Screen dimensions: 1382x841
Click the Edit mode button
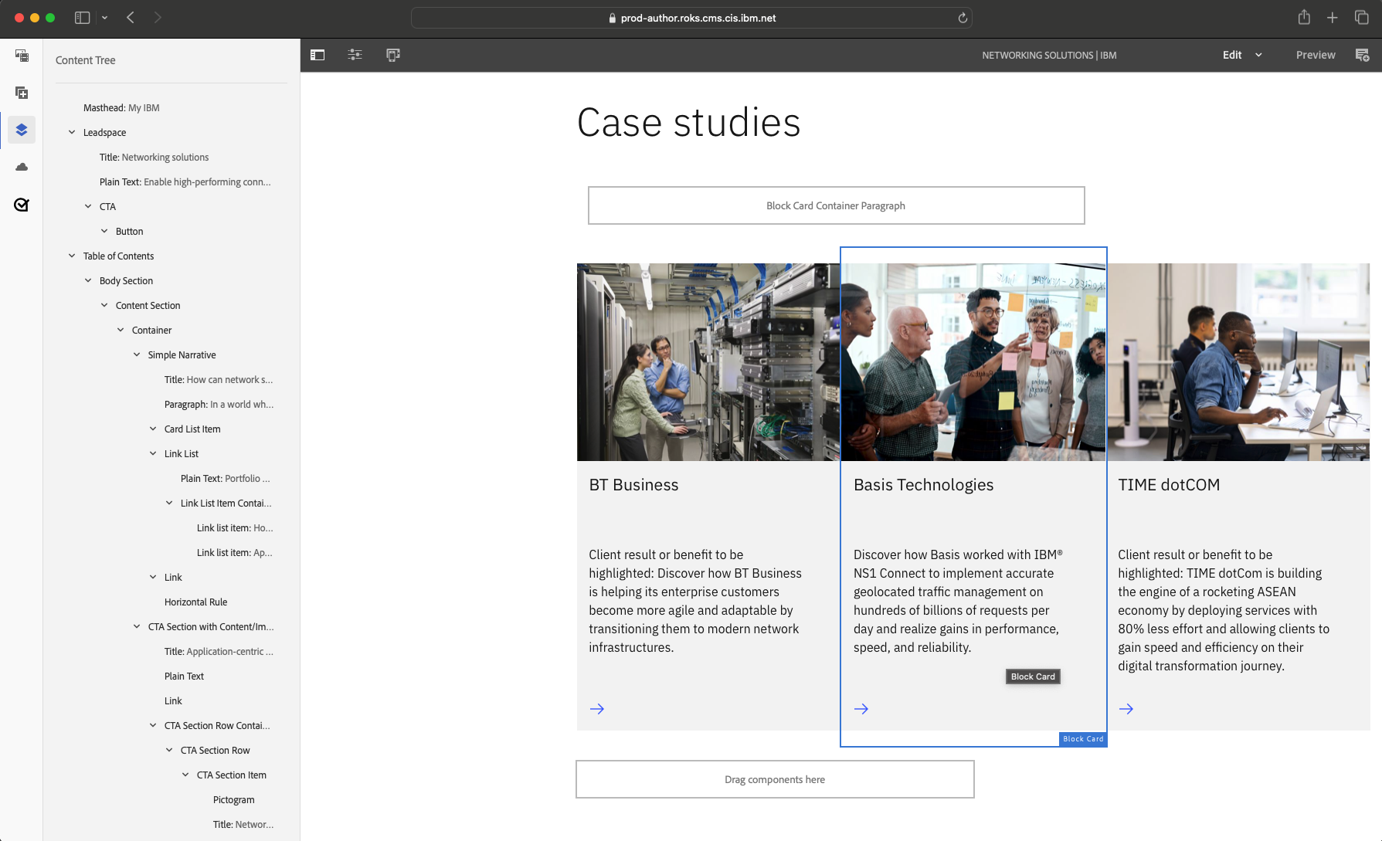(x=1232, y=55)
